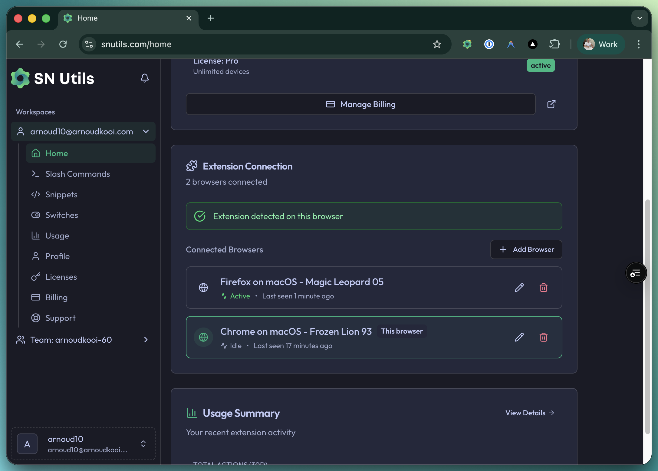
Task: Go to Slash Commands in the sidebar
Action: click(x=77, y=174)
